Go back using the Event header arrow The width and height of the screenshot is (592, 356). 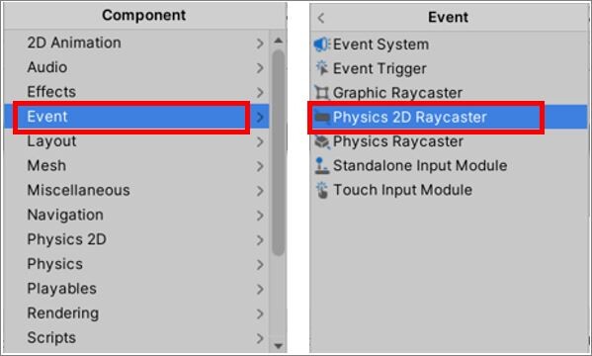click(321, 18)
